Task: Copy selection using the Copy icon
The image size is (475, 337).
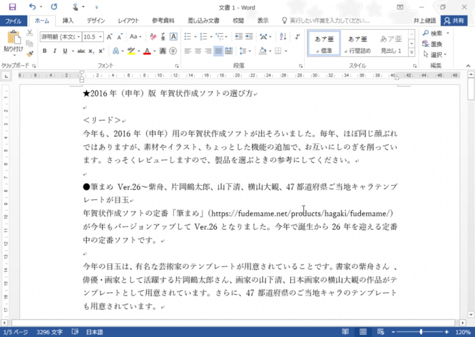Action: (x=30, y=43)
